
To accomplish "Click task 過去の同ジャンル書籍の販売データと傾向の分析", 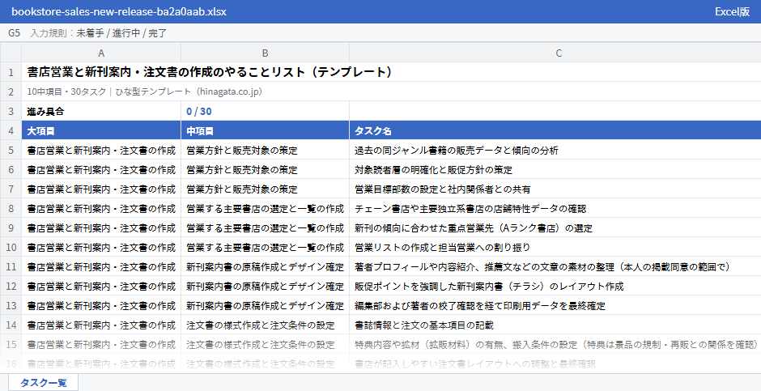I will coord(555,150).
